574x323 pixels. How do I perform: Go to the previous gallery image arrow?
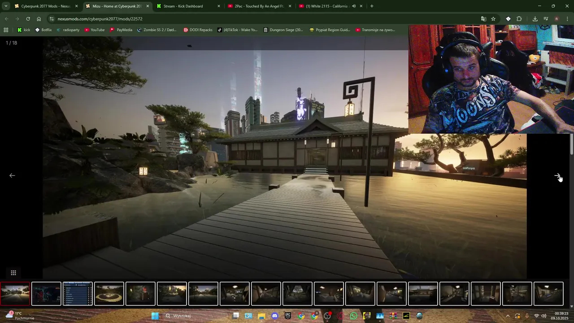[x=12, y=175]
